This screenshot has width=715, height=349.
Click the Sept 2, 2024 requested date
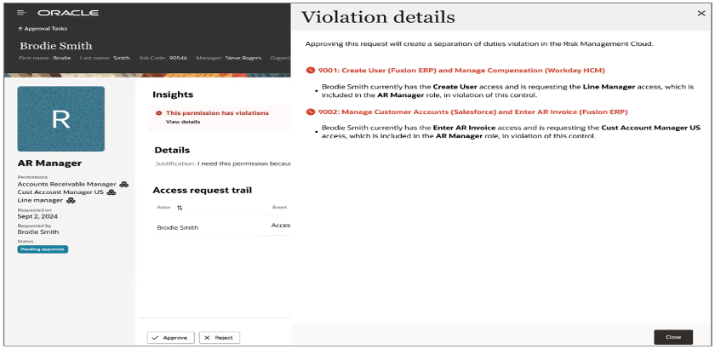click(37, 216)
